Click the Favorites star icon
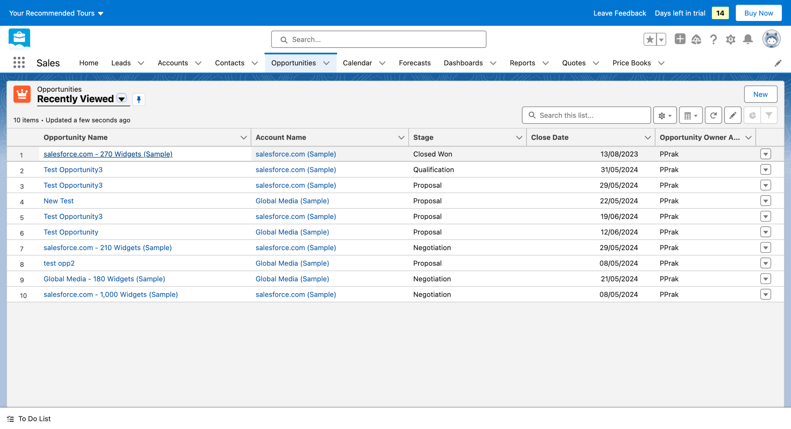Image resolution: width=791 pixels, height=429 pixels. click(x=650, y=39)
